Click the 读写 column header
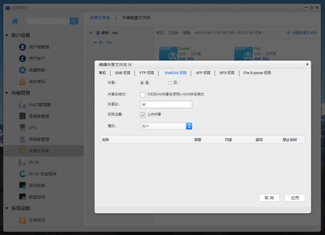Screen dimensions: 325x235 [x=259, y=140]
